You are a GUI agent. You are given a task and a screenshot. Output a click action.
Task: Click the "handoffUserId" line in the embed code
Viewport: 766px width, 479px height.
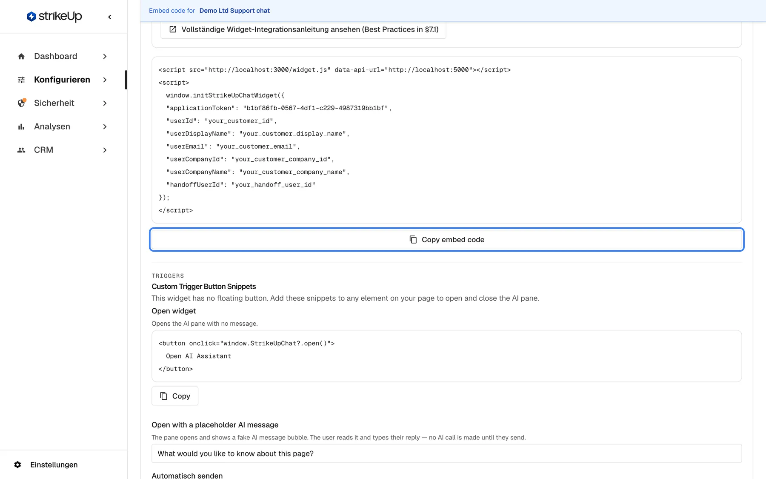241,185
